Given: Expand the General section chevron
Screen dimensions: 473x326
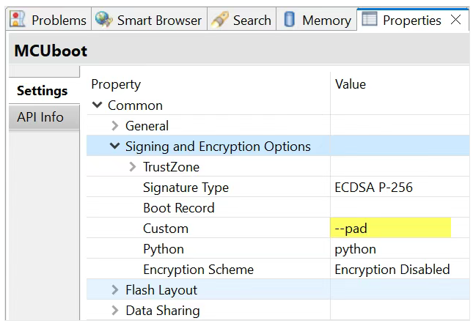Looking at the screenshot, I should click(x=114, y=126).
